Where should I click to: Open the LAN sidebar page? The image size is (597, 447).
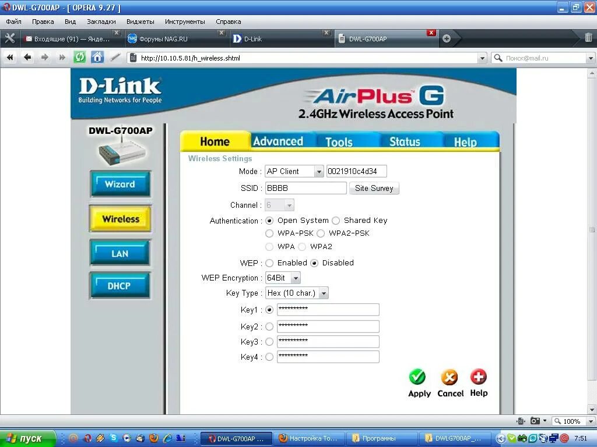[x=120, y=254]
